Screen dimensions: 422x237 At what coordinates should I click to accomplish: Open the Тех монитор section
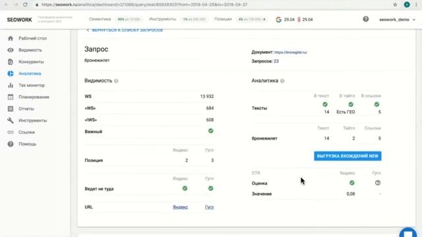point(32,85)
